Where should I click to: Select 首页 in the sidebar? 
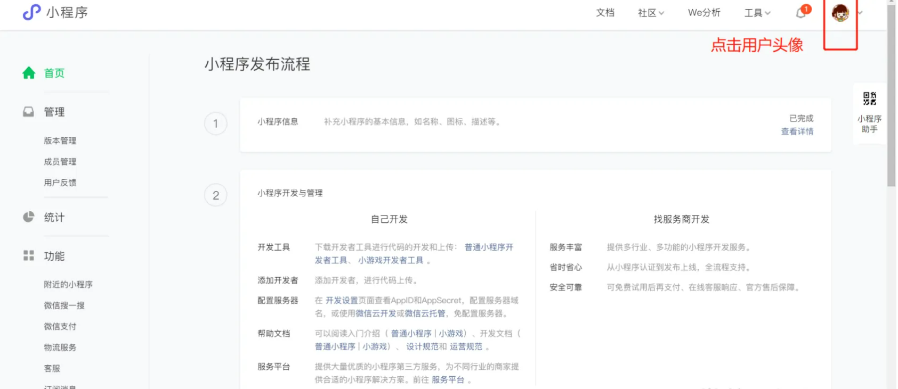tap(54, 73)
